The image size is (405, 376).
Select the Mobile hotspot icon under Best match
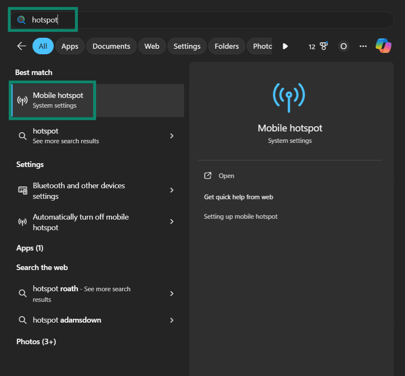tap(22, 100)
